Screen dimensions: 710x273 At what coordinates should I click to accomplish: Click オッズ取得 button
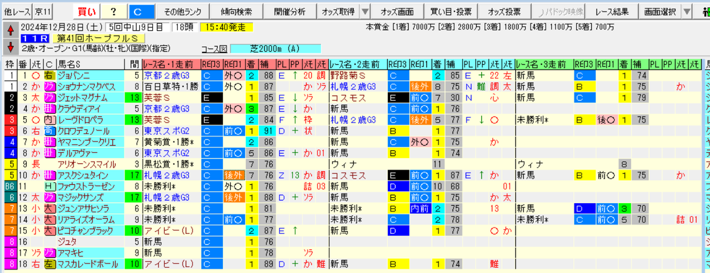[337, 11]
